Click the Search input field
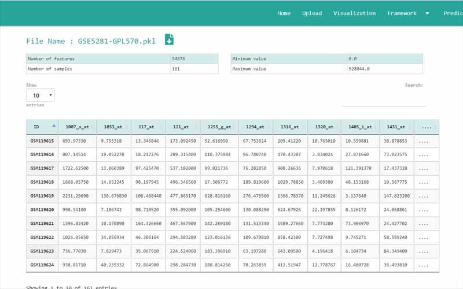 (384, 100)
